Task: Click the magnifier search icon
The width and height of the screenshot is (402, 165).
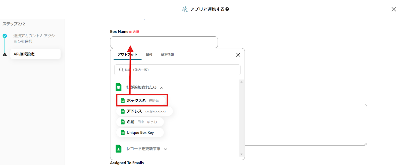Action: click(121, 70)
